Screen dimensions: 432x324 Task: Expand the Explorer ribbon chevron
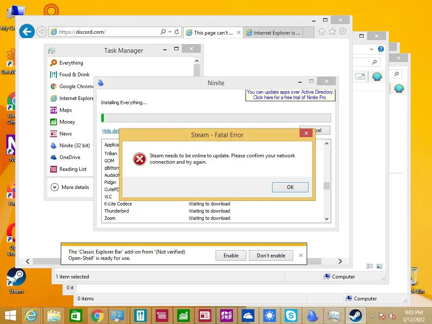(372, 49)
